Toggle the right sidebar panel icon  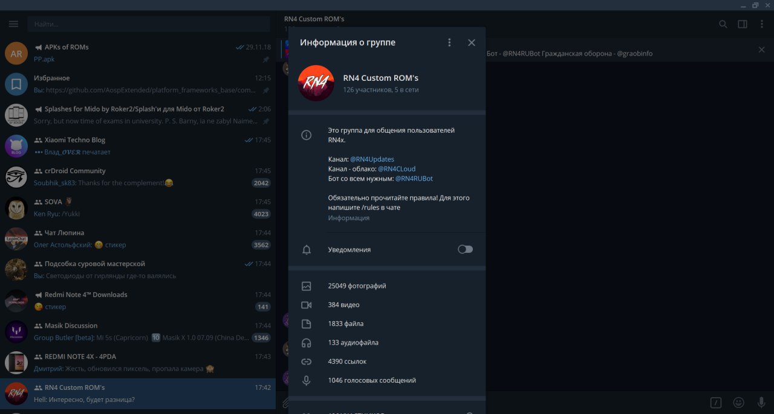(743, 24)
